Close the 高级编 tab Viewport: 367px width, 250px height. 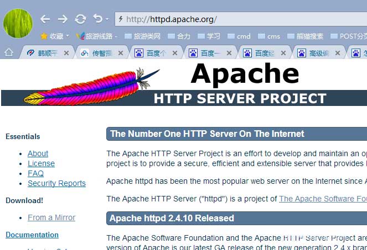[338, 53]
